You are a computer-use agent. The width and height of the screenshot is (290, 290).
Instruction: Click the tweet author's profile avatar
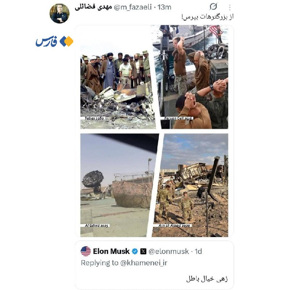tap(59, 13)
